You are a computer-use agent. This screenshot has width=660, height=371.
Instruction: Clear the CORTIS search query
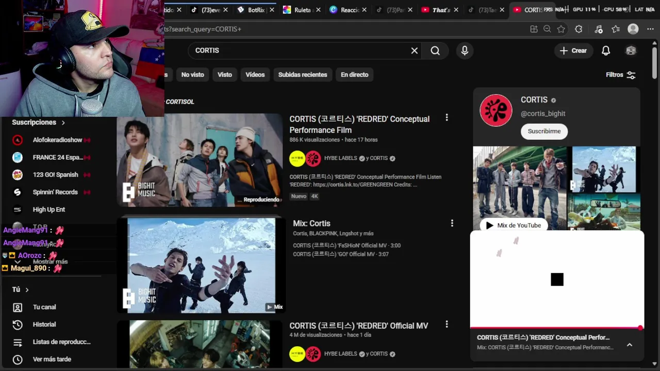coord(414,50)
